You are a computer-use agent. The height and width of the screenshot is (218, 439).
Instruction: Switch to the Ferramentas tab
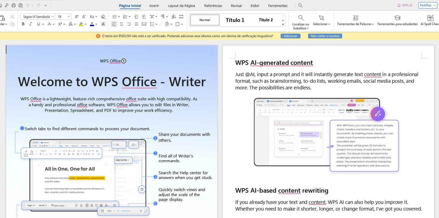click(278, 6)
